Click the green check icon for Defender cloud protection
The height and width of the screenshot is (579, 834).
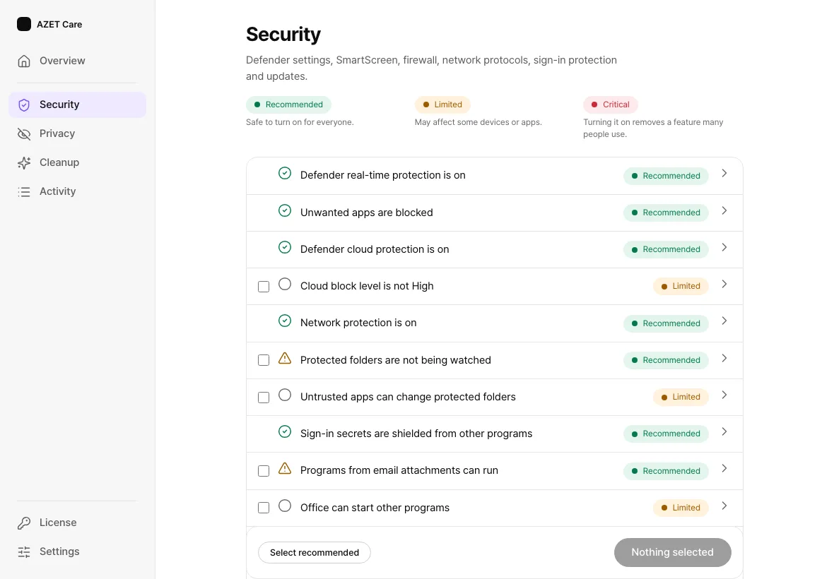tap(285, 247)
